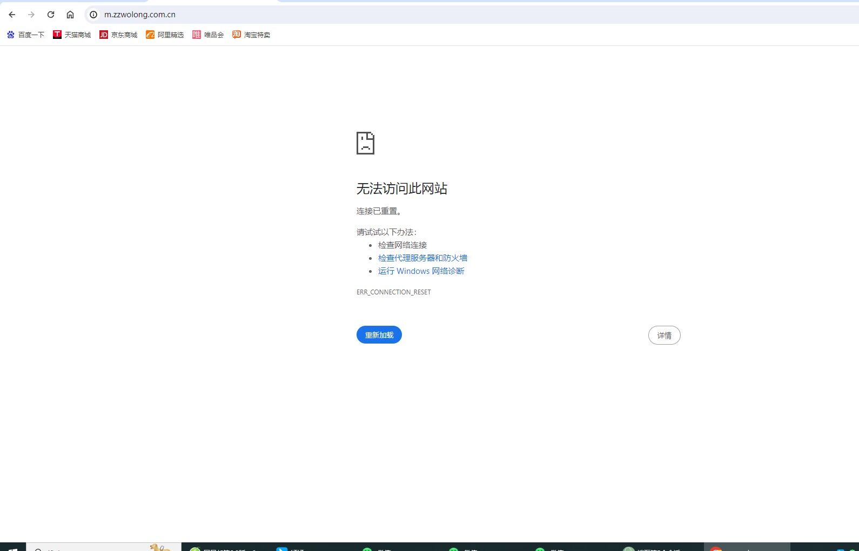859x551 pixels.
Task: Open the 京东商城 bookmark
Action: click(118, 35)
